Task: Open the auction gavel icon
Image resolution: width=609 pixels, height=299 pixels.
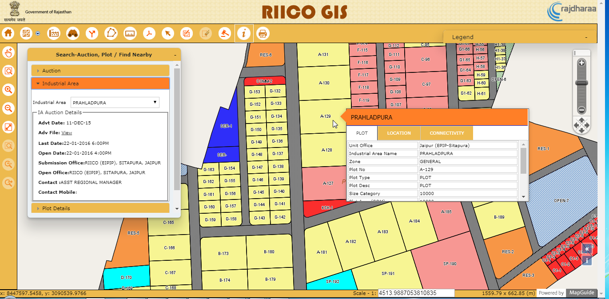Action: [x=224, y=33]
